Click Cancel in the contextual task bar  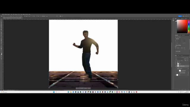pyautogui.click(x=85, y=88)
